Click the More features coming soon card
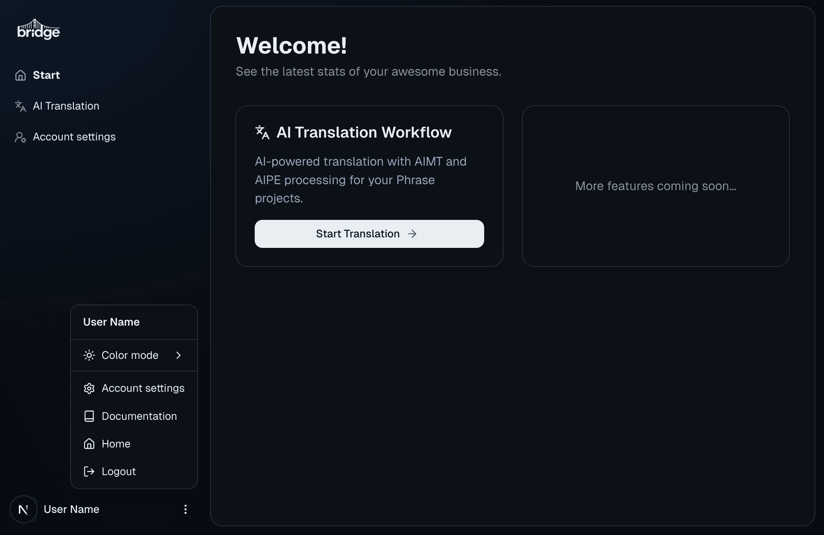The width and height of the screenshot is (824, 535). click(655, 186)
